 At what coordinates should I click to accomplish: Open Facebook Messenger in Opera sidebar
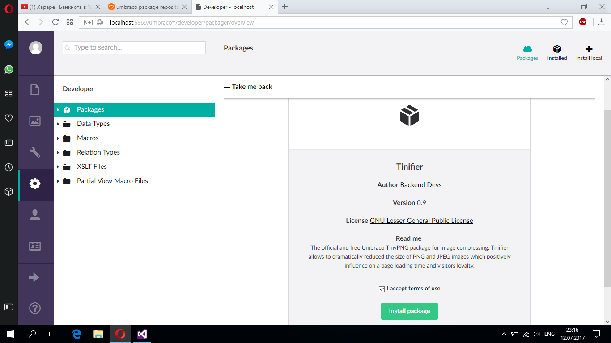pyautogui.click(x=9, y=45)
